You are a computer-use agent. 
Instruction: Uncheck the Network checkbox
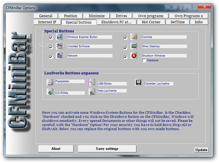point(51,57)
